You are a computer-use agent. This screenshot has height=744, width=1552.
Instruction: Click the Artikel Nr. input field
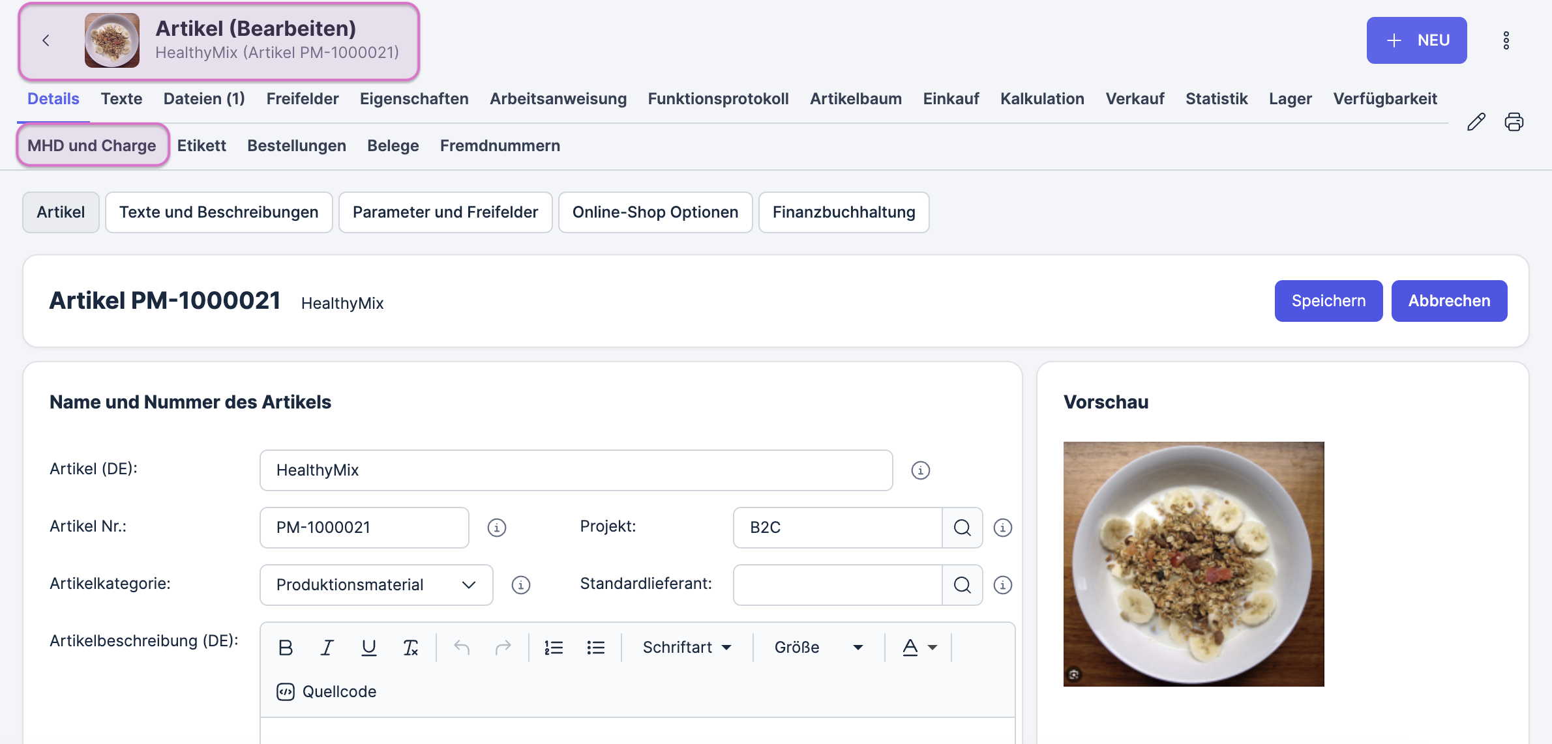(x=364, y=528)
